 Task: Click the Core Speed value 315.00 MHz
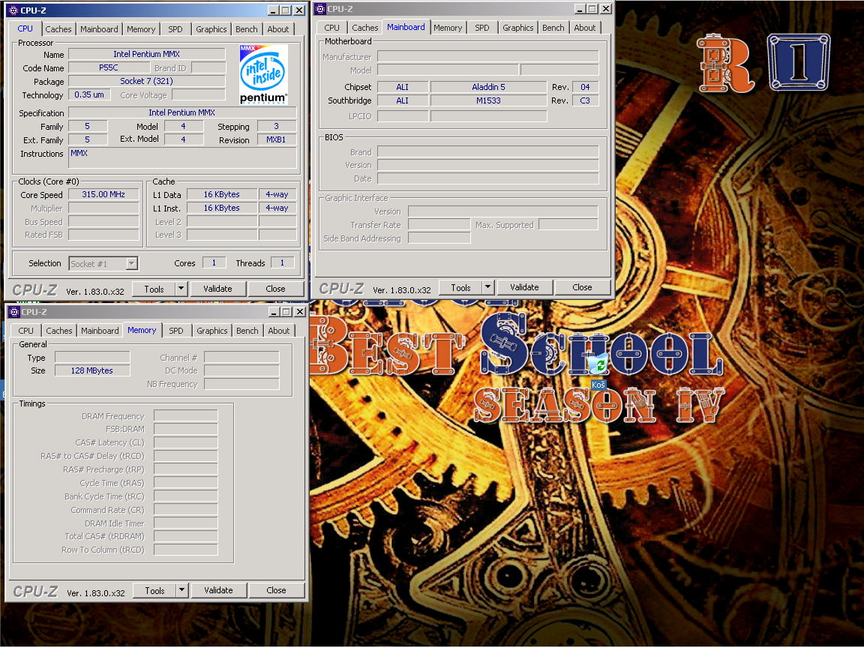click(103, 194)
